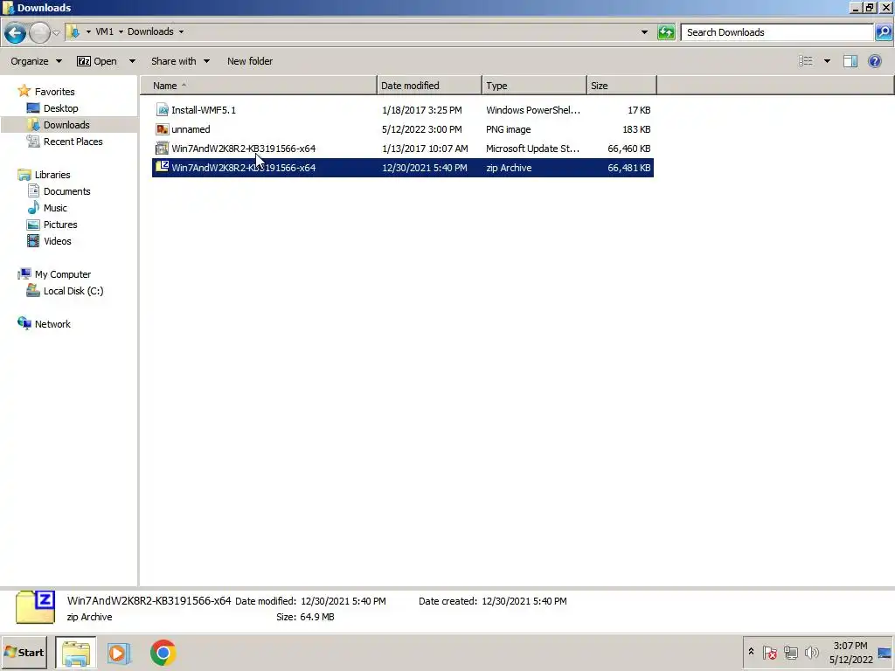Viewport: 895px width, 671px height.
Task: Open the address bar history dropdown
Action: pyautogui.click(x=644, y=32)
